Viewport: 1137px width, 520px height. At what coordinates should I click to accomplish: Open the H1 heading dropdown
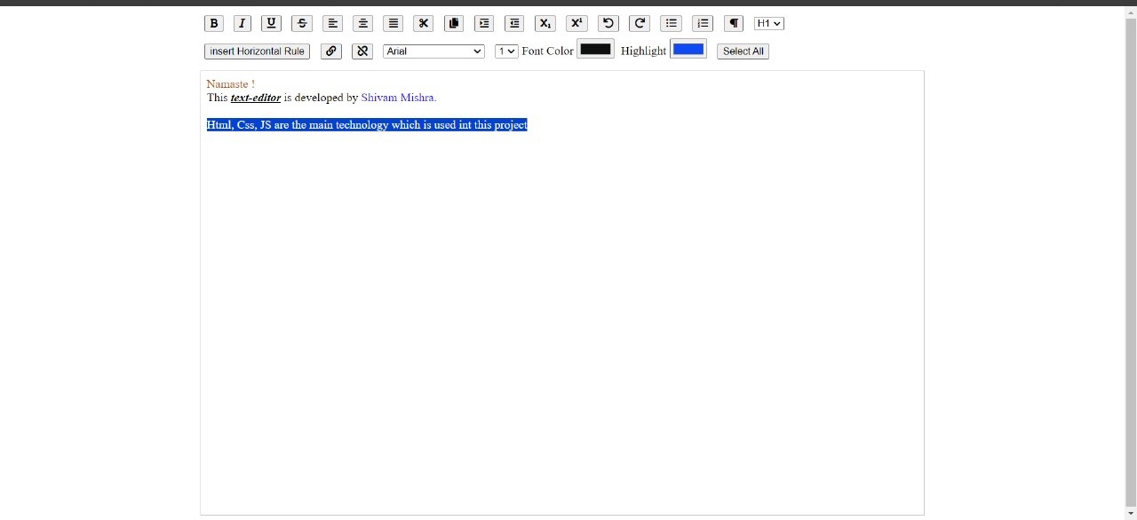point(768,23)
